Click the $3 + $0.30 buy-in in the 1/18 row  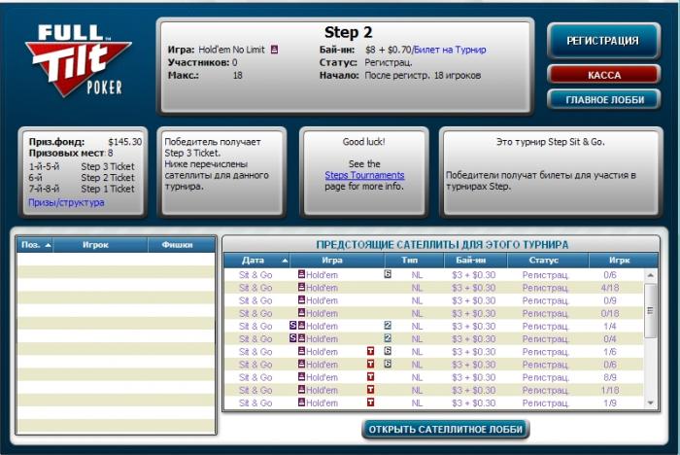coord(474,390)
